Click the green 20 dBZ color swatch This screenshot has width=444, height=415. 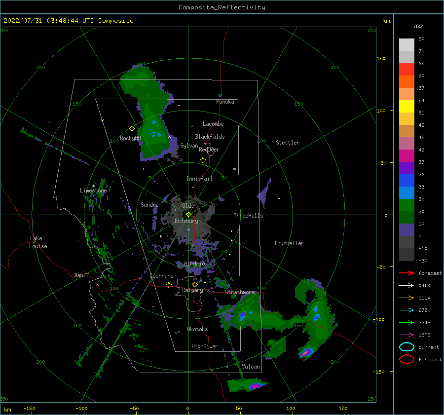click(407, 205)
